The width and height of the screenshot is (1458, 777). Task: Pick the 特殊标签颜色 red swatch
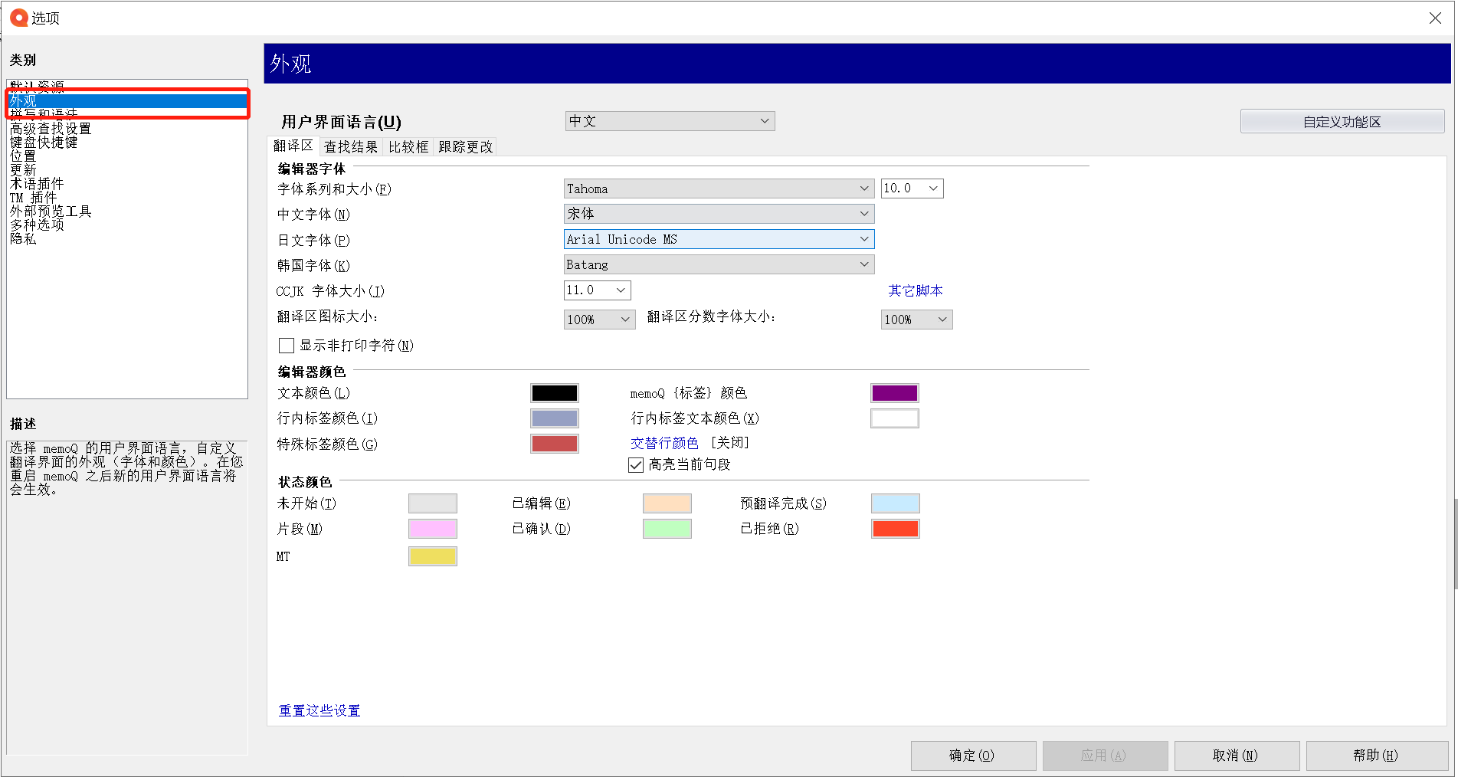[555, 444]
